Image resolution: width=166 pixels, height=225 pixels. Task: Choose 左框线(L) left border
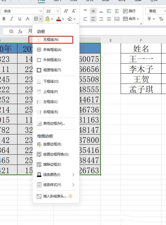click(56, 102)
